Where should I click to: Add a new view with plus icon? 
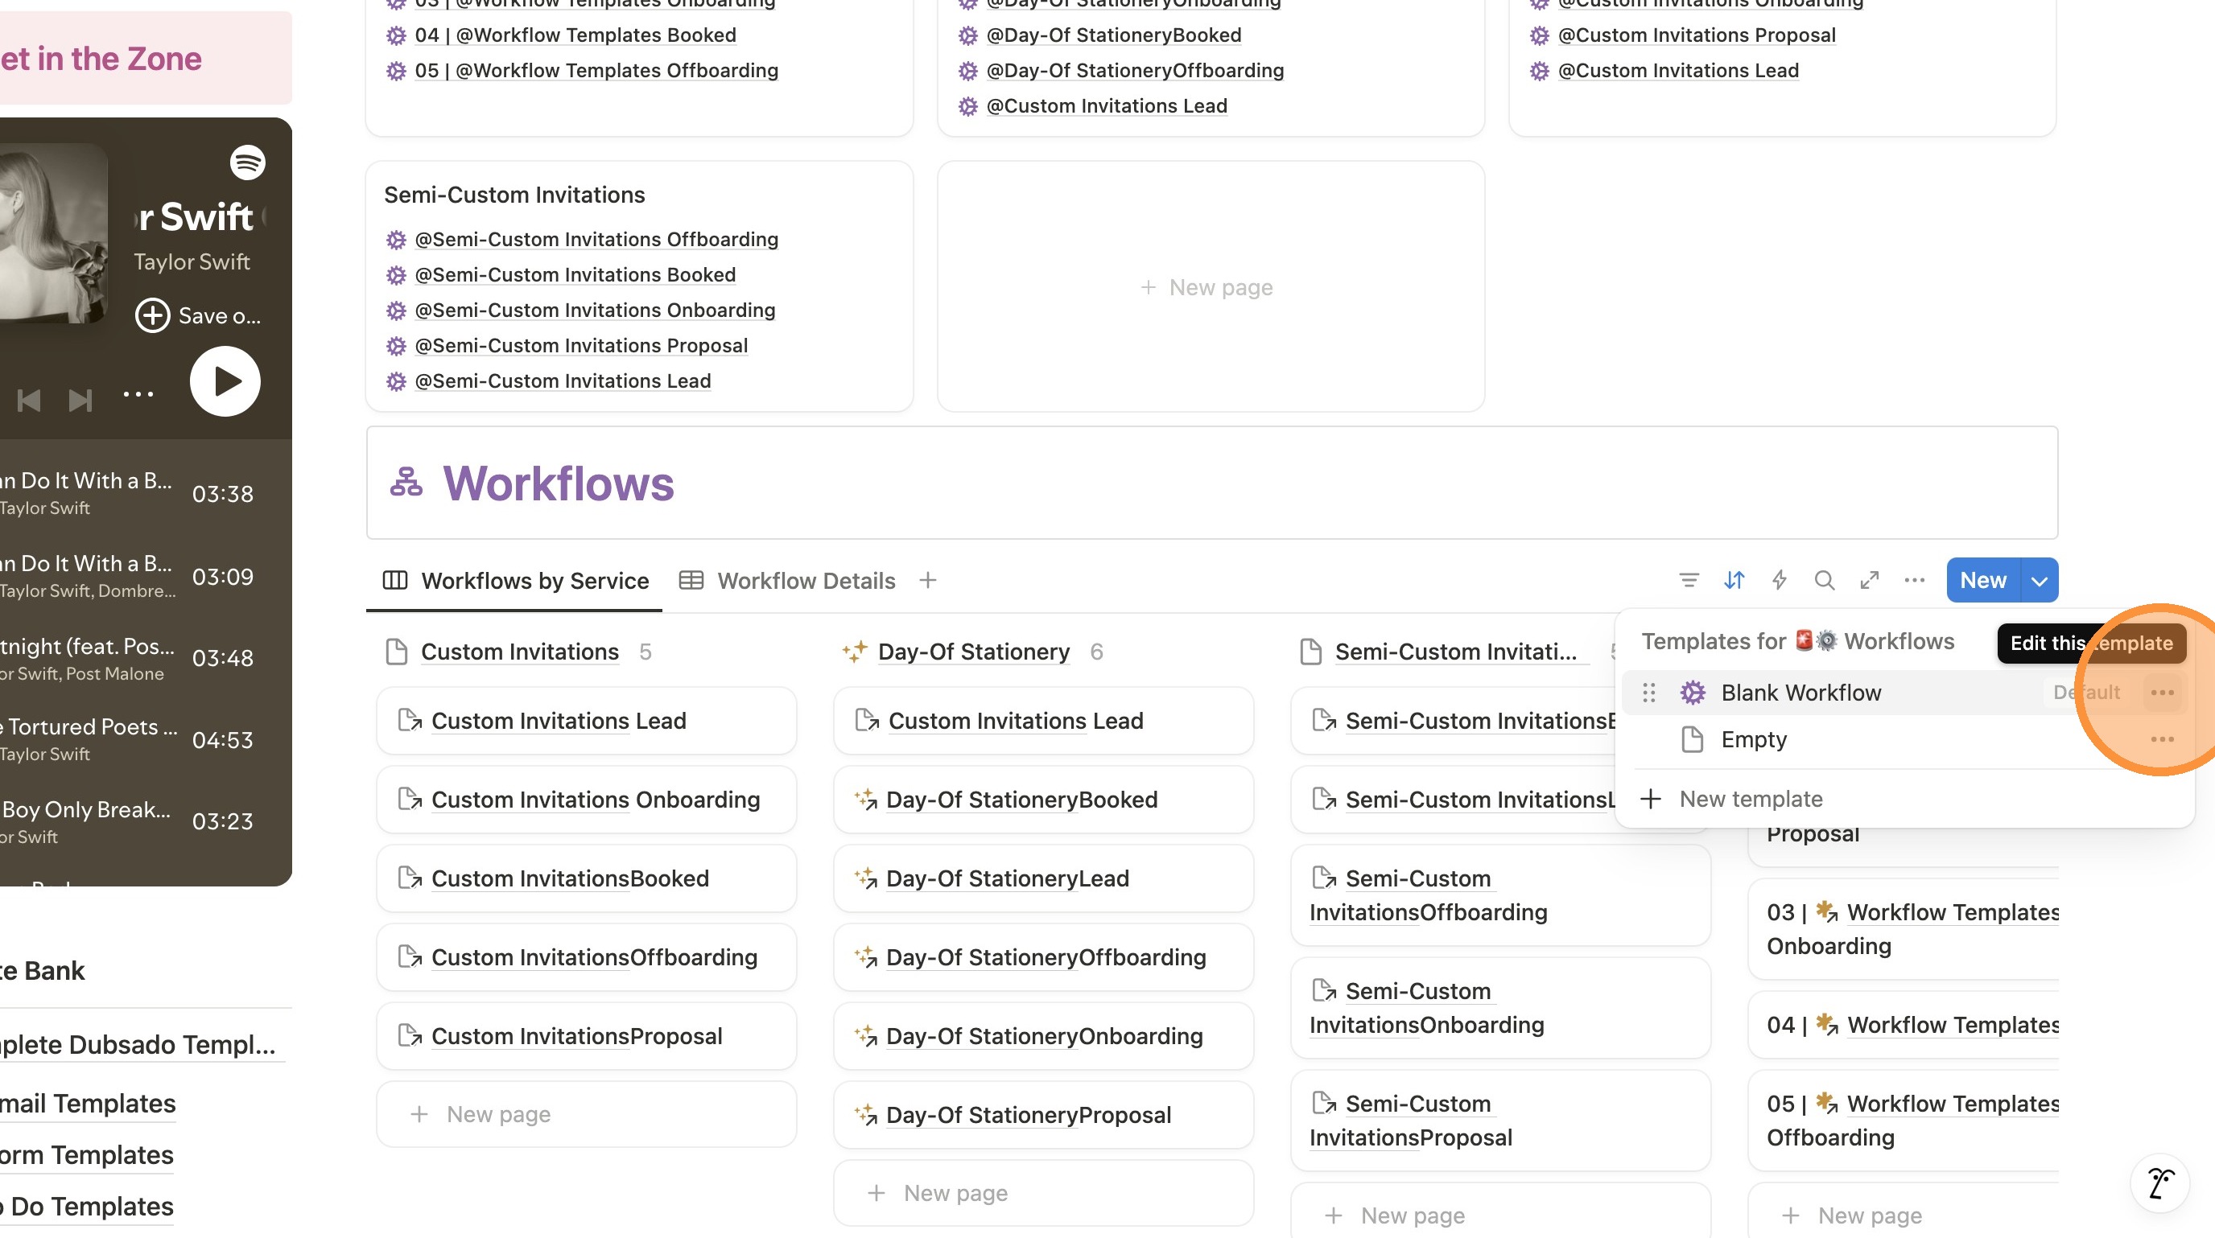tap(928, 580)
